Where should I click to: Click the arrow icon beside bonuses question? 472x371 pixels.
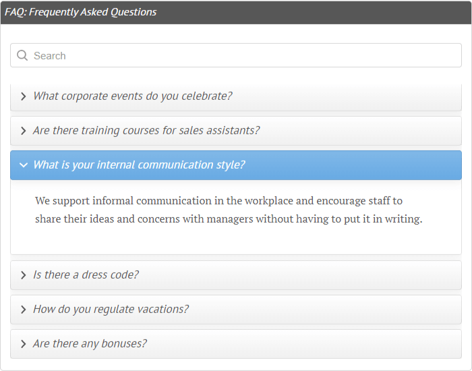click(x=23, y=344)
